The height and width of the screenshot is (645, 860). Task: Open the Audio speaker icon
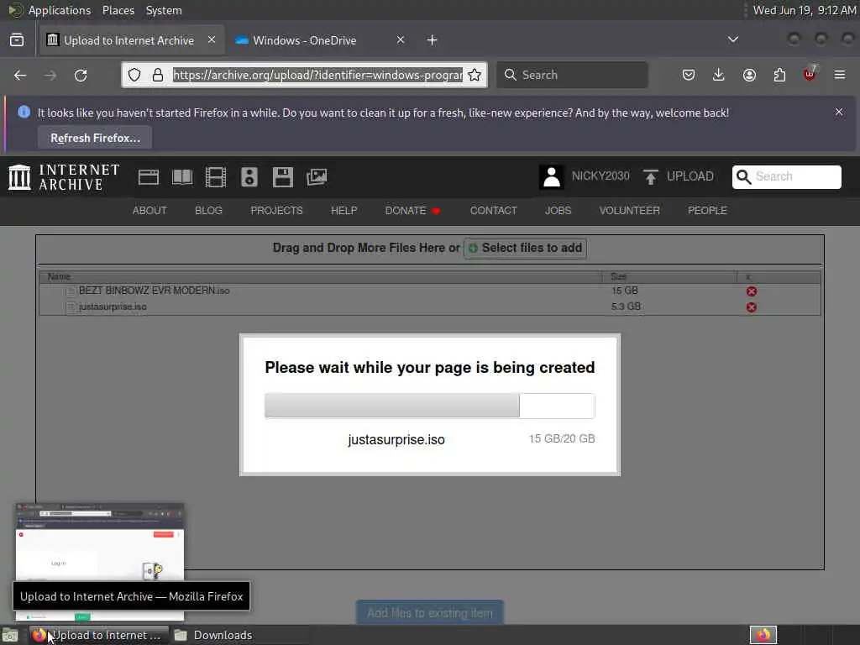click(249, 177)
